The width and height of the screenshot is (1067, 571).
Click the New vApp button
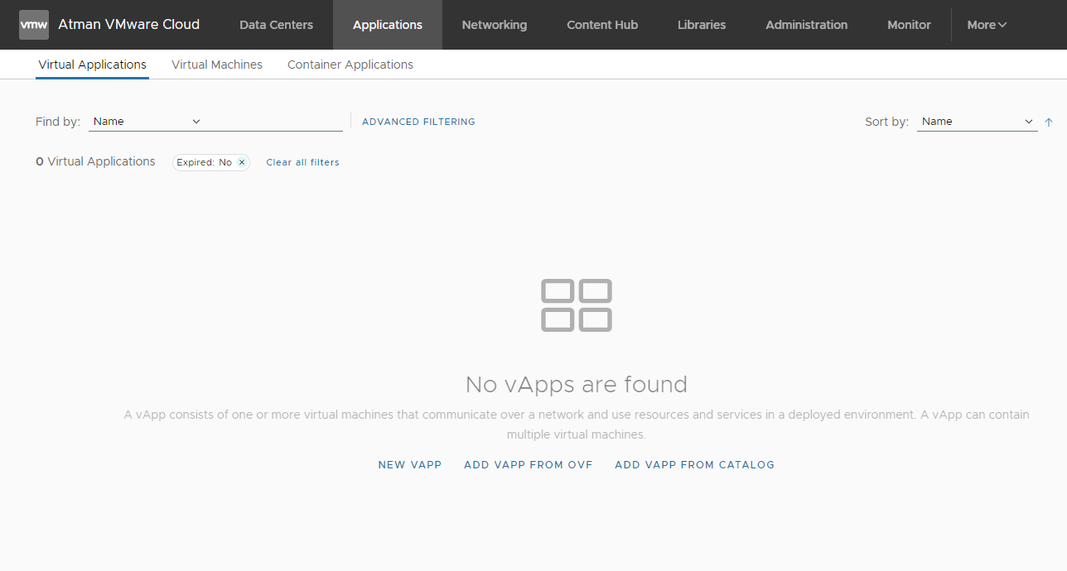(410, 465)
